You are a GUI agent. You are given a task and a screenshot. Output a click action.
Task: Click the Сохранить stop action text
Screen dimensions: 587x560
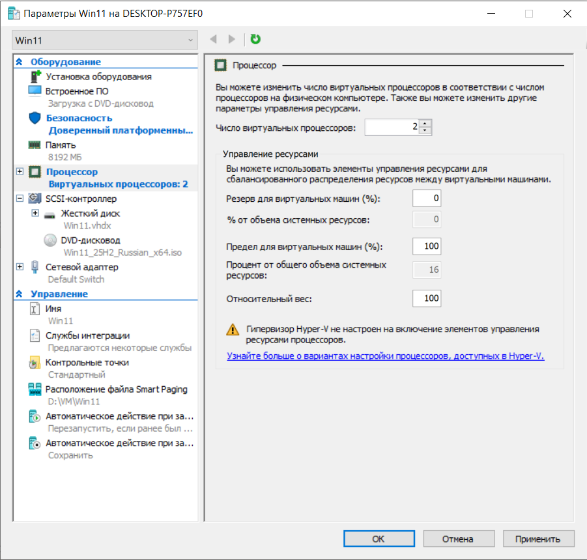pyautogui.click(x=70, y=456)
